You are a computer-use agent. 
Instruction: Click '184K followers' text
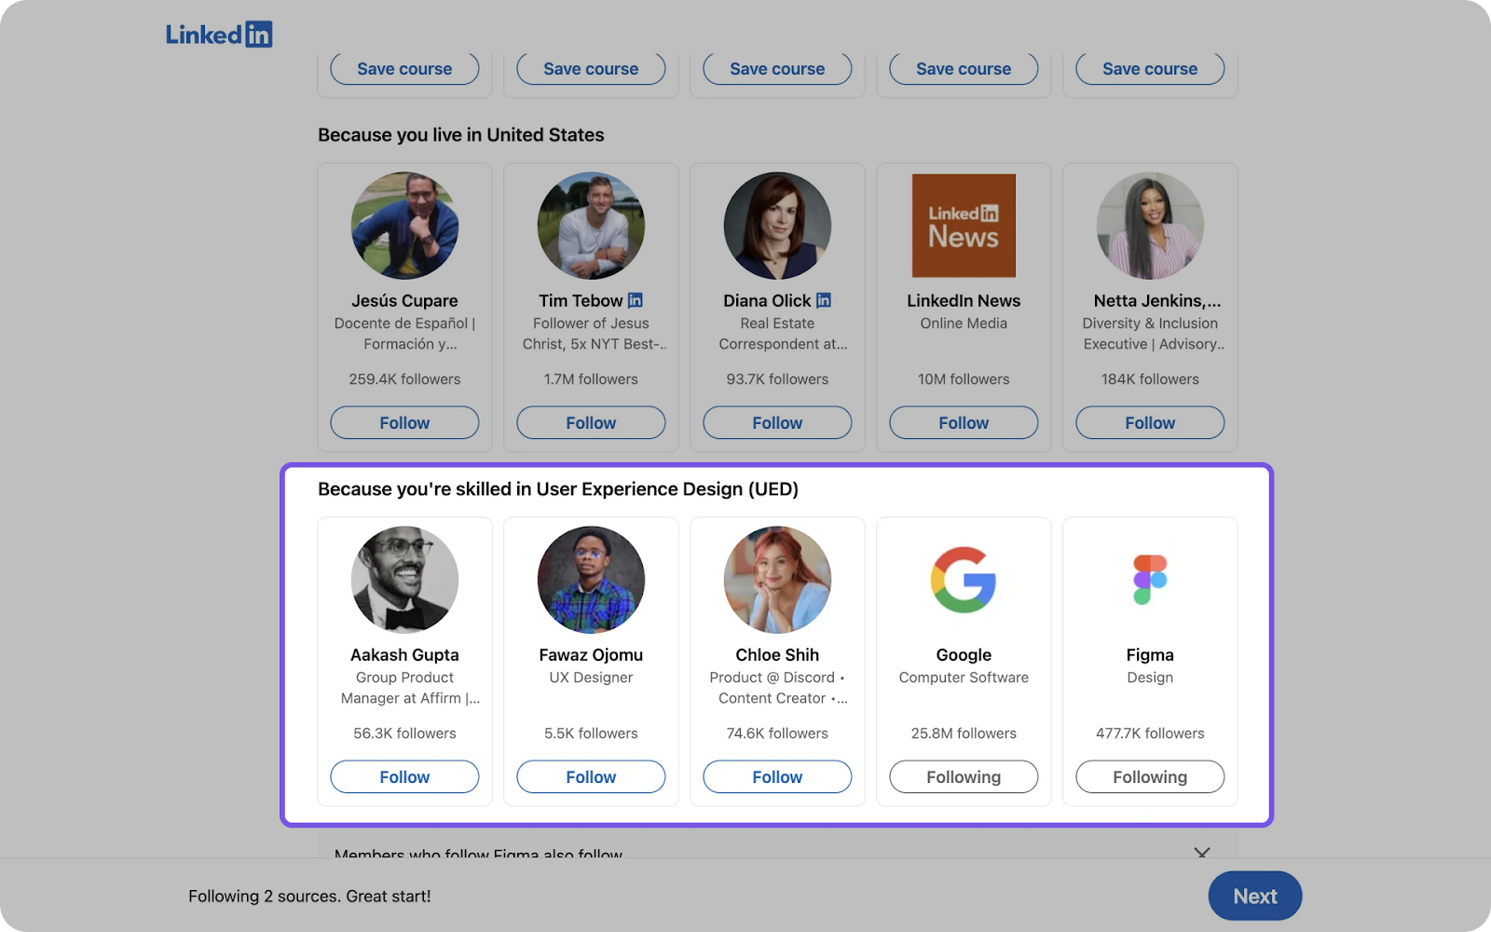tap(1150, 379)
